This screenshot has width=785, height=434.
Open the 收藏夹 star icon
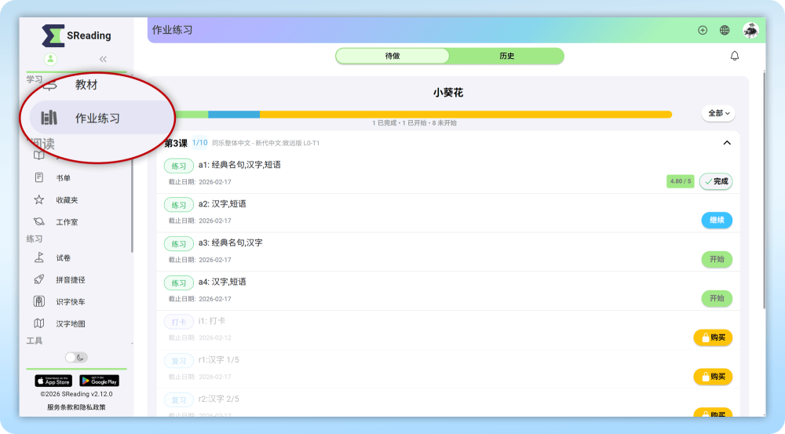pyautogui.click(x=39, y=199)
